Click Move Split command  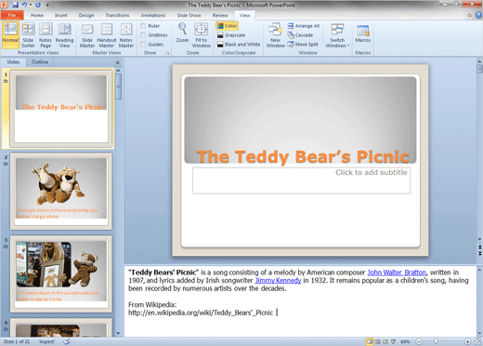pos(303,45)
